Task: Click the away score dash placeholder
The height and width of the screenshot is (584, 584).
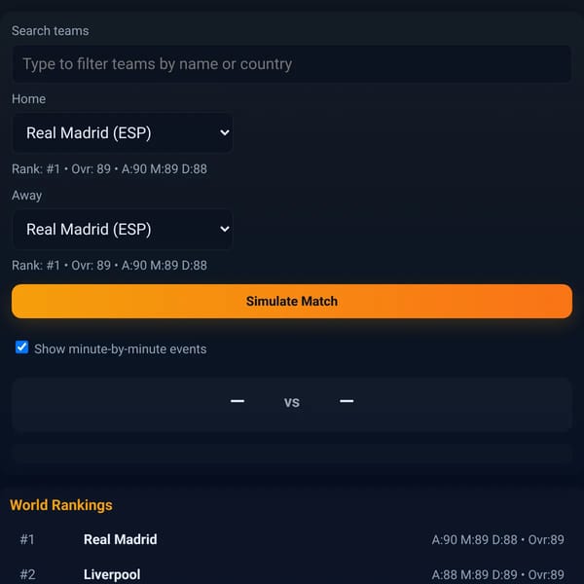Action: click(347, 401)
